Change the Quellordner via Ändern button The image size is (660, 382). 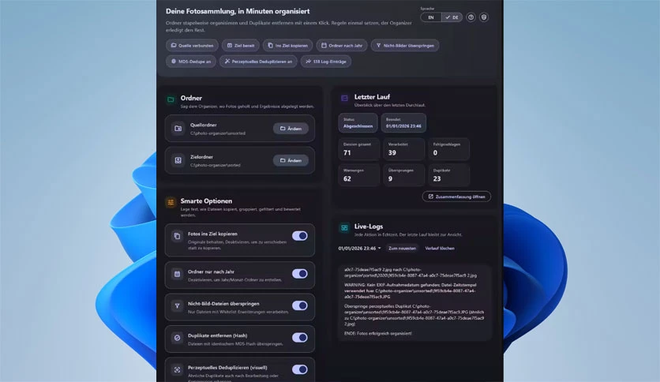[291, 129]
